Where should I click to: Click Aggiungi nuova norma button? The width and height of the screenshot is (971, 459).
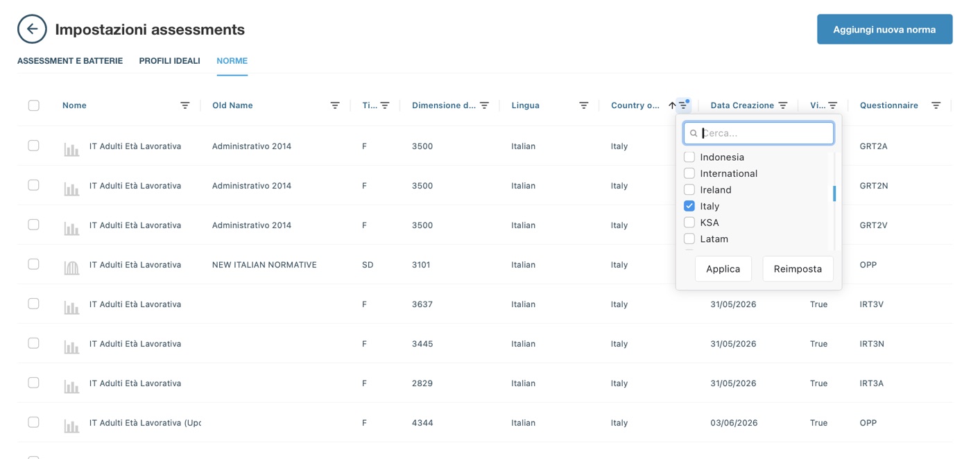click(x=884, y=29)
